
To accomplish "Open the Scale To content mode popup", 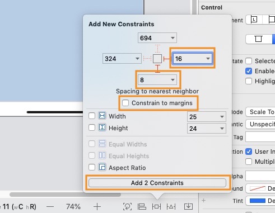I will click(260, 112).
